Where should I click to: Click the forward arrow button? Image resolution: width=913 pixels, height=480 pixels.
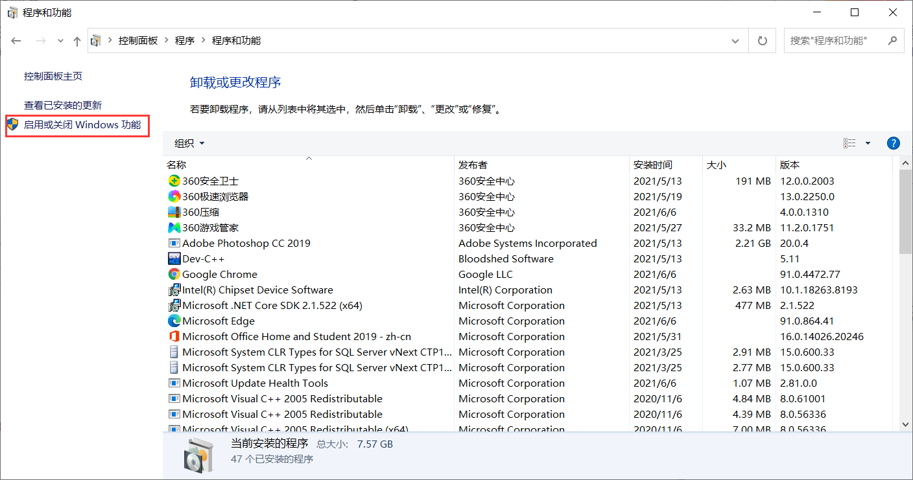tap(40, 41)
